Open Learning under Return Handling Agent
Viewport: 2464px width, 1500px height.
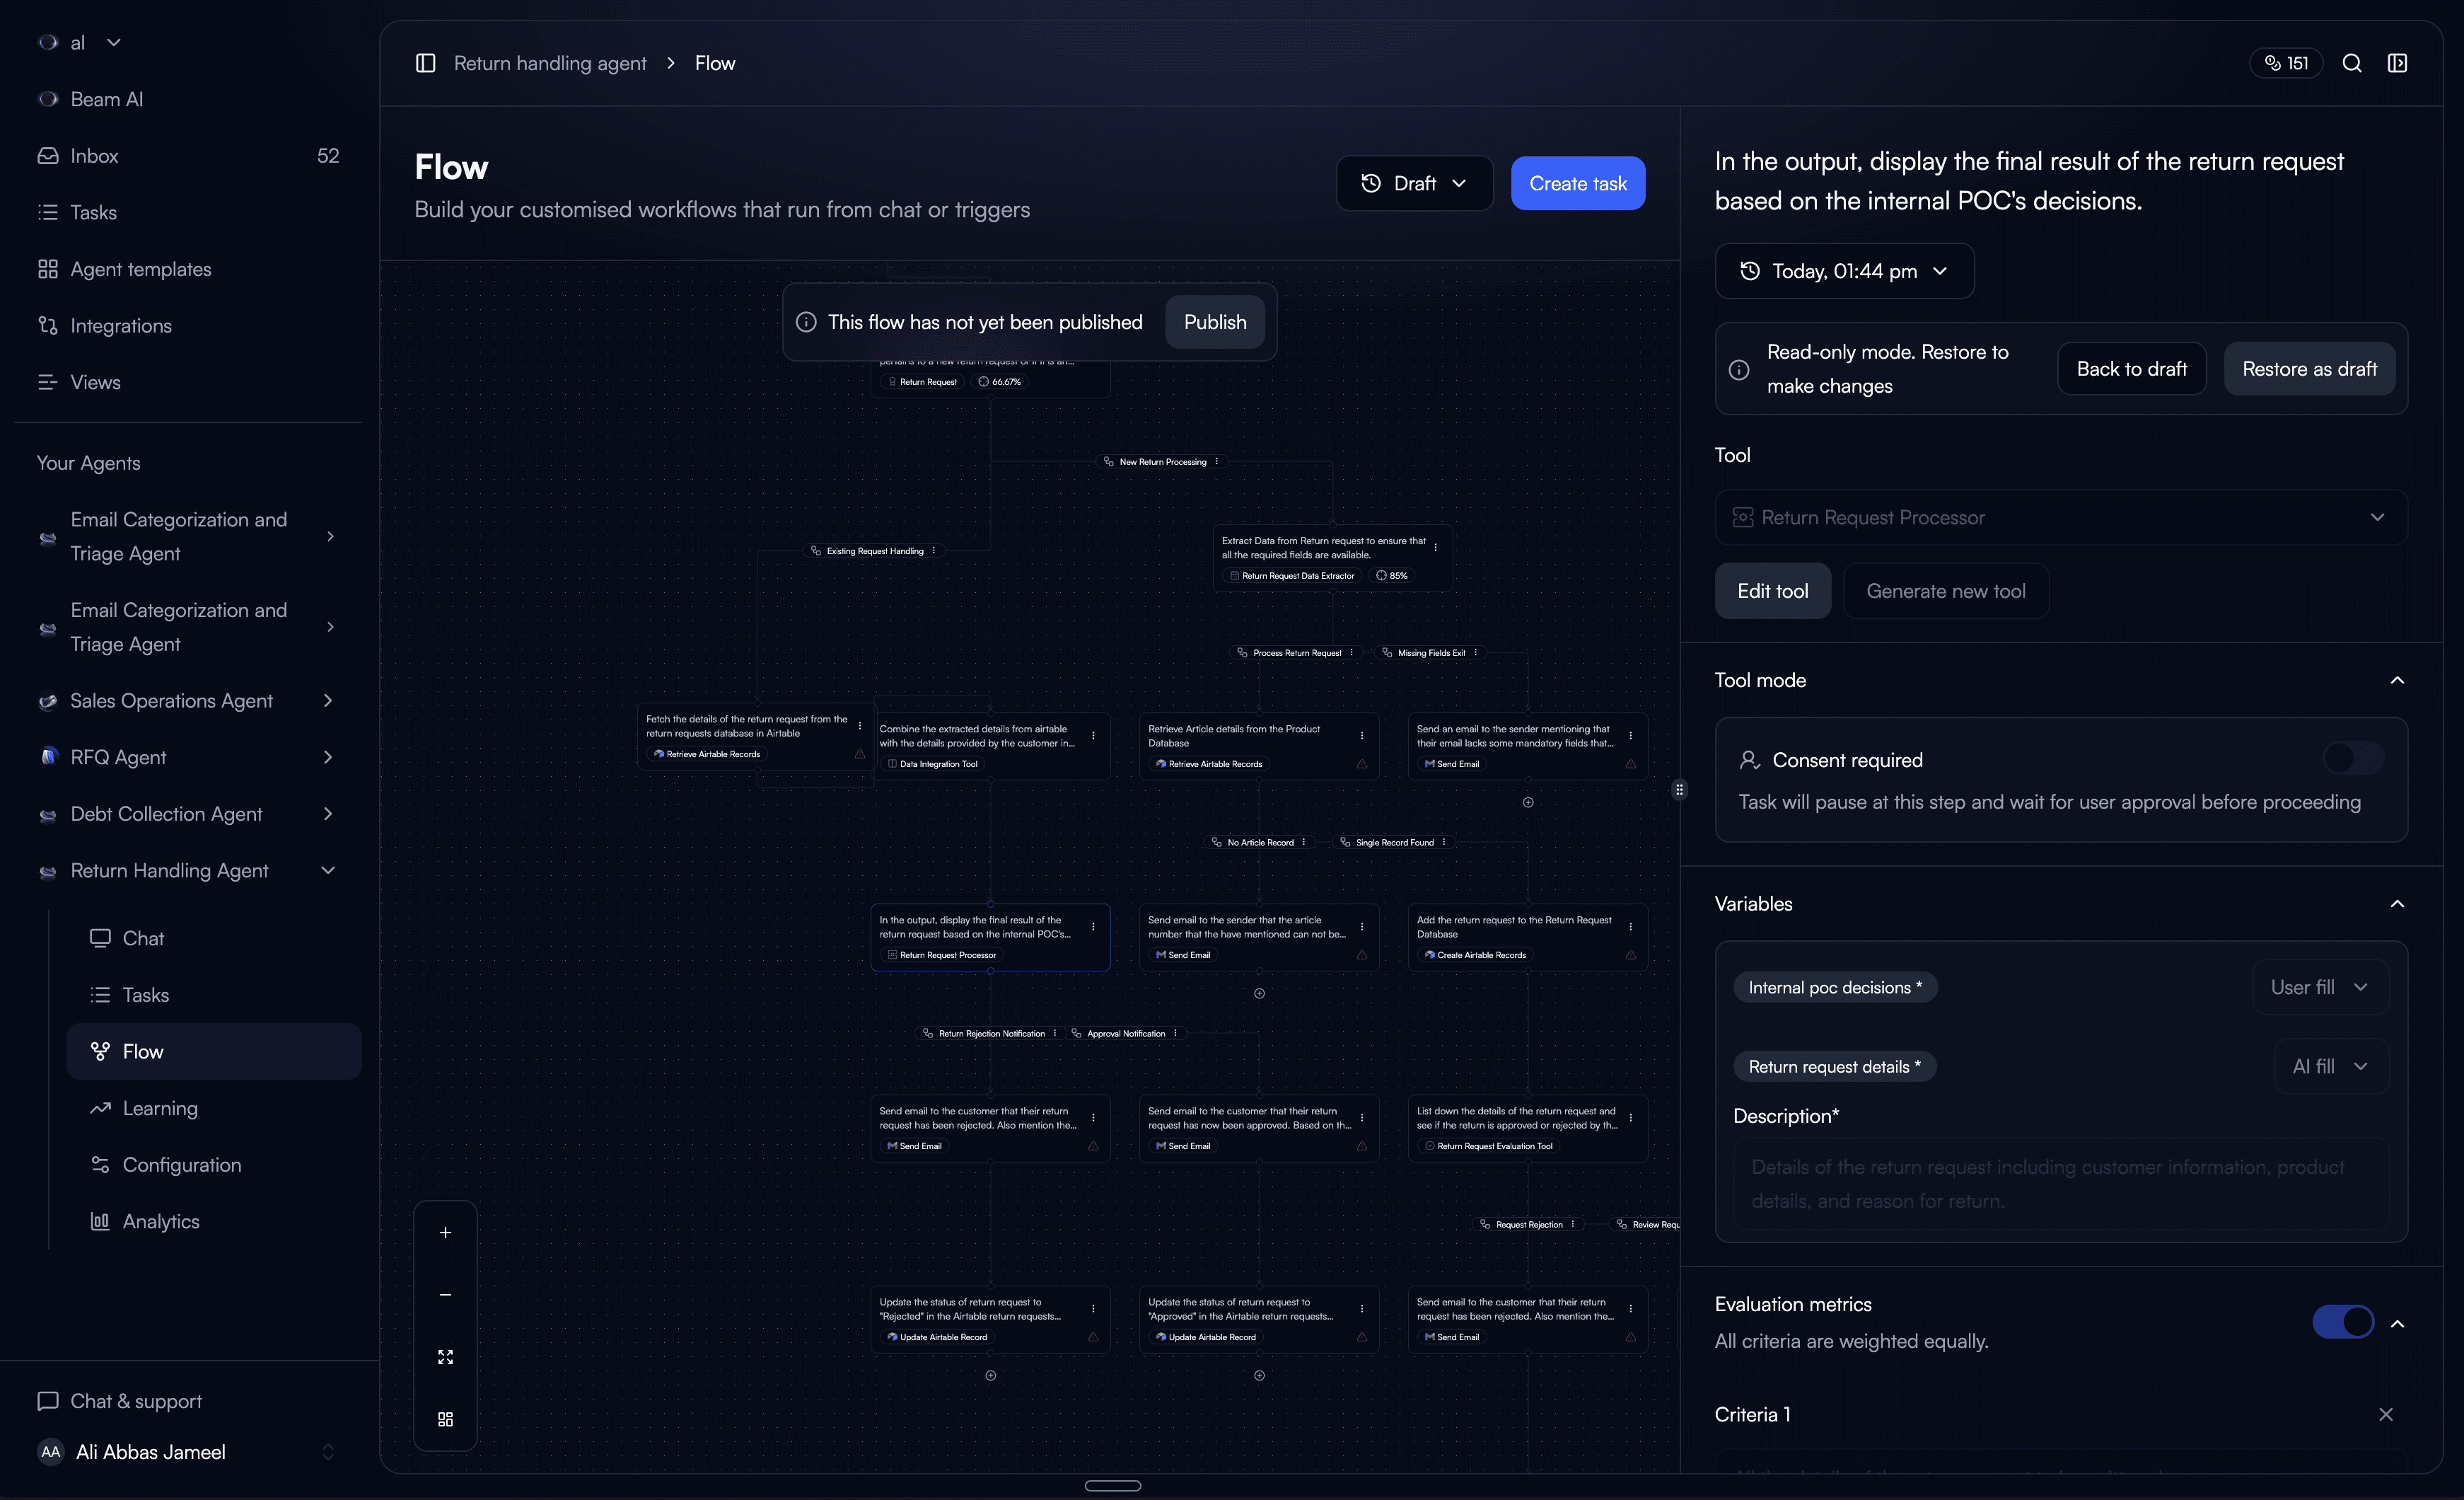[x=160, y=1109]
